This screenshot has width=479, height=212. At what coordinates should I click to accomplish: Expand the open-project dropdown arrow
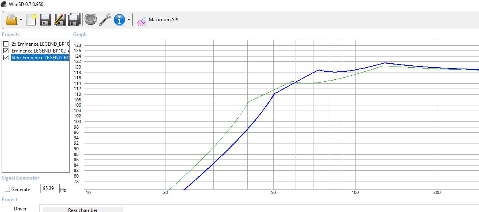point(21,20)
